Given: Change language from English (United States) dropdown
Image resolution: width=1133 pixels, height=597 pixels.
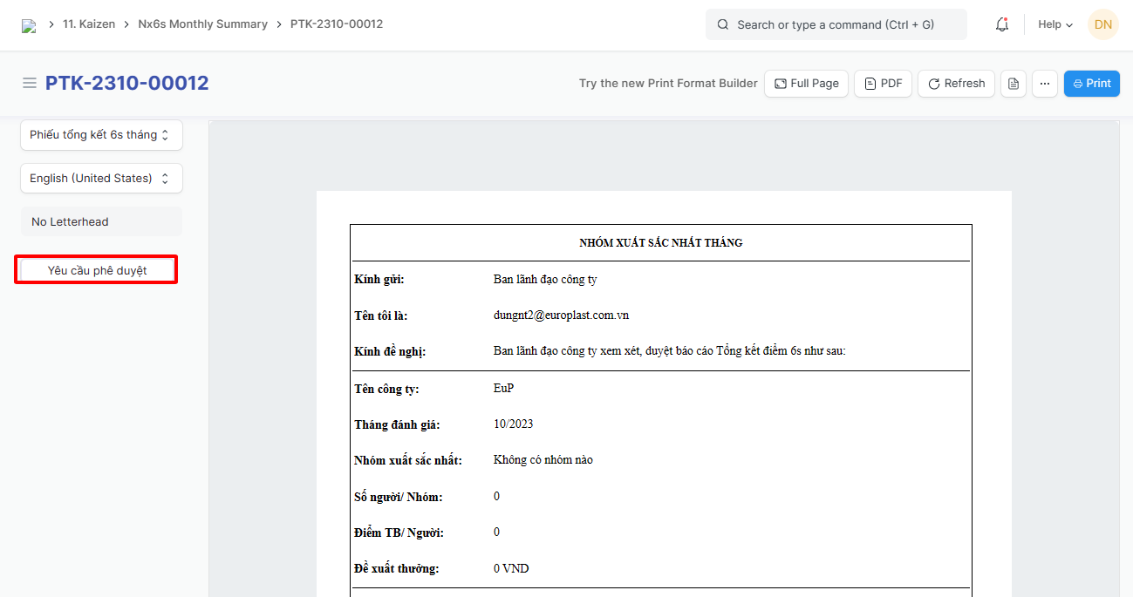Looking at the screenshot, I should [101, 178].
